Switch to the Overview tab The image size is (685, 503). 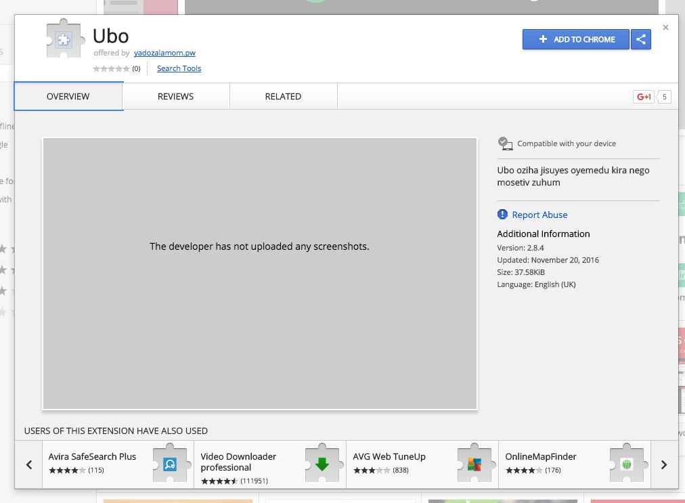68,96
